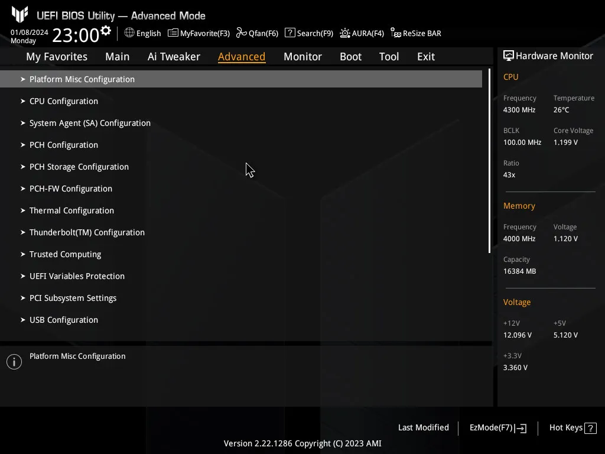Expand CPU Configuration submenu

tap(64, 101)
